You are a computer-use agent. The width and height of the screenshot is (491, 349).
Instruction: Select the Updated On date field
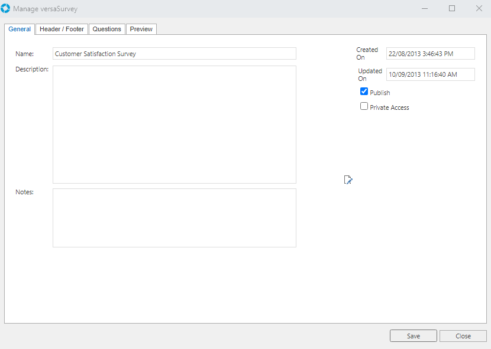(x=430, y=74)
